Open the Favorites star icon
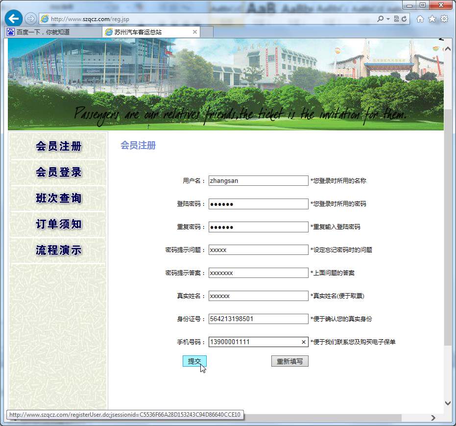456x426 pixels. coord(432,19)
